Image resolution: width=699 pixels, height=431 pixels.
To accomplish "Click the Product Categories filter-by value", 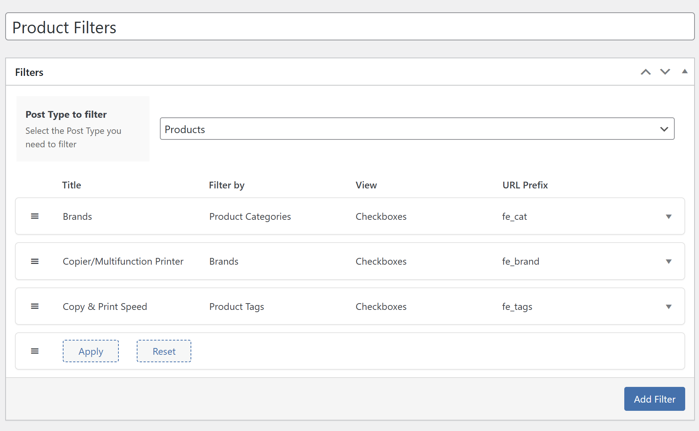I will tap(250, 216).
